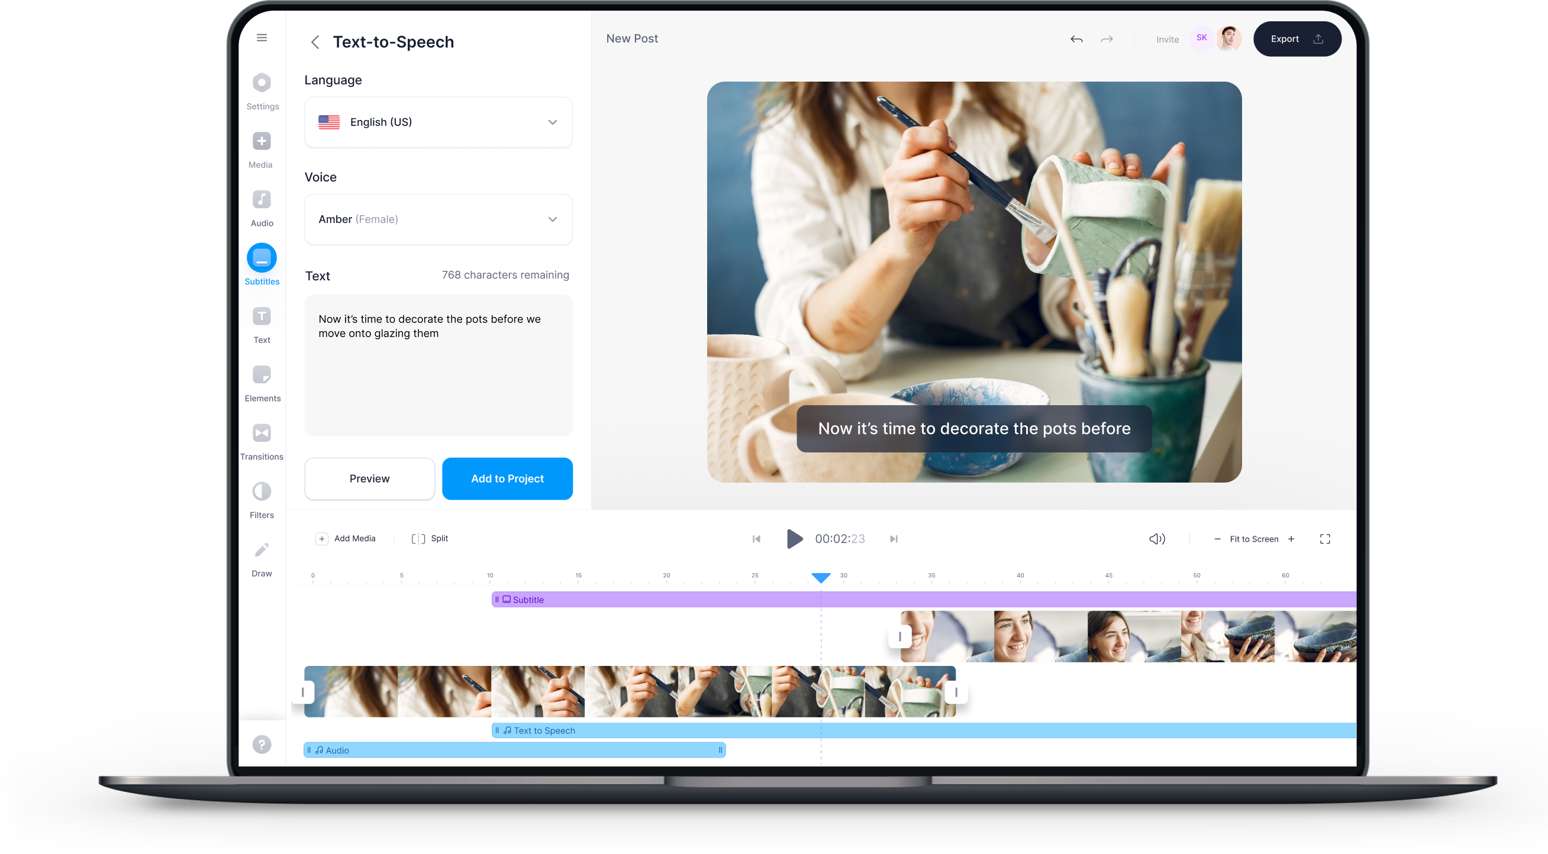Click the text input field
The width and height of the screenshot is (1548, 854).
[x=437, y=368]
